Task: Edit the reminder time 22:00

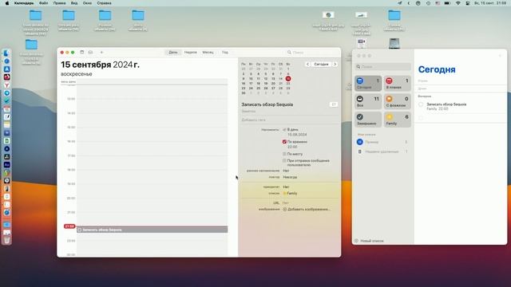Action: pyautogui.click(x=292, y=147)
